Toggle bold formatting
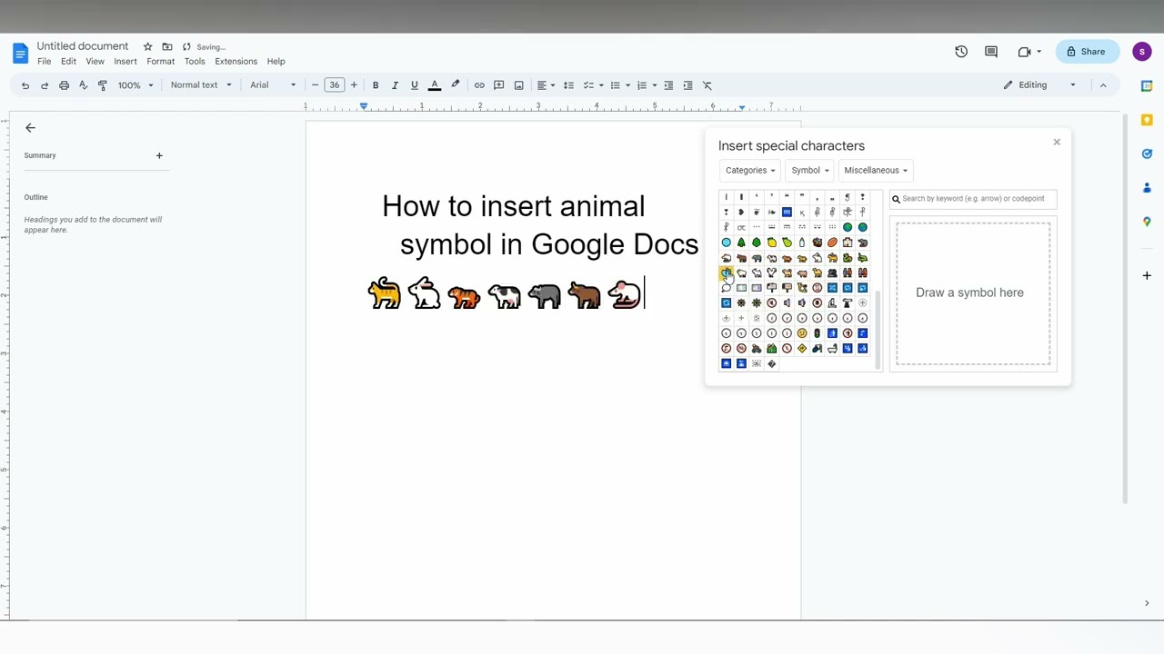Screen dimensions: 1164x654 click(x=376, y=85)
